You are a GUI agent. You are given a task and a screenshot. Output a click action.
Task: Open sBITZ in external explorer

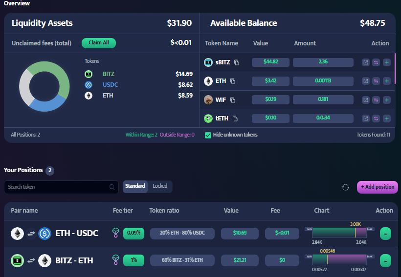(x=366, y=62)
